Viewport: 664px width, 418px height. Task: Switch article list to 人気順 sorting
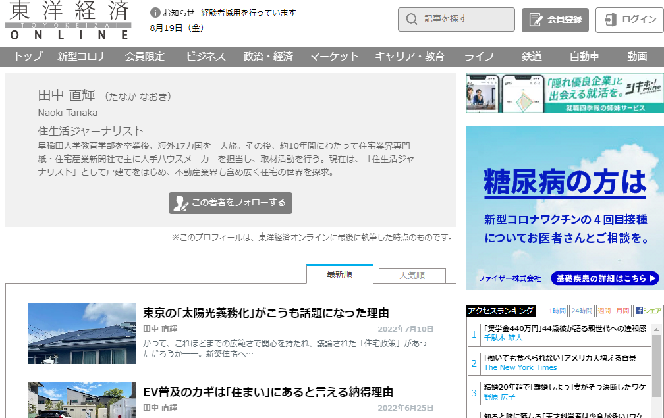click(414, 275)
